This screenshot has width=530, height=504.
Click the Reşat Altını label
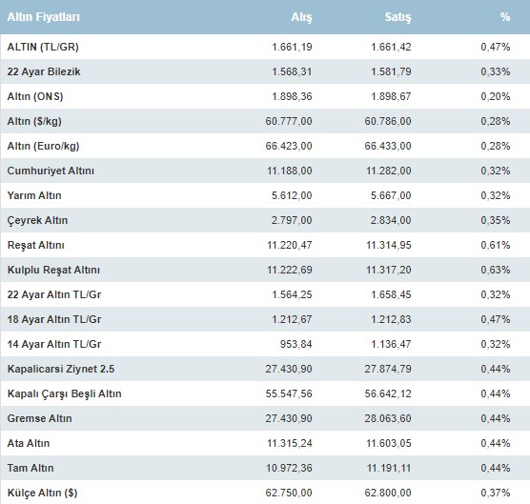tap(36, 245)
